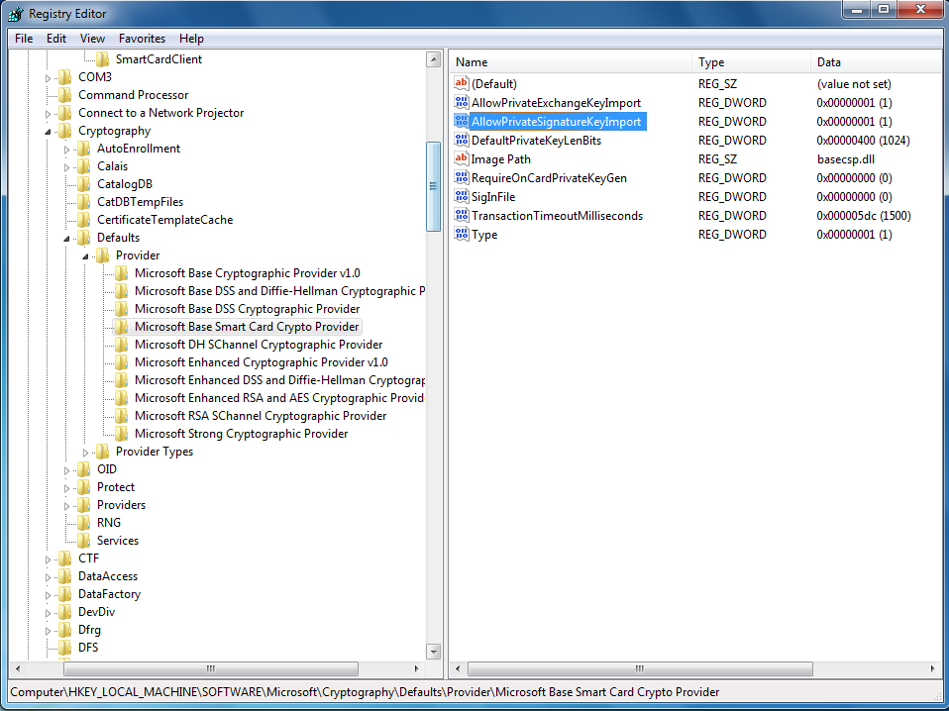Click the (Default) string value icon

pyautogui.click(x=462, y=83)
